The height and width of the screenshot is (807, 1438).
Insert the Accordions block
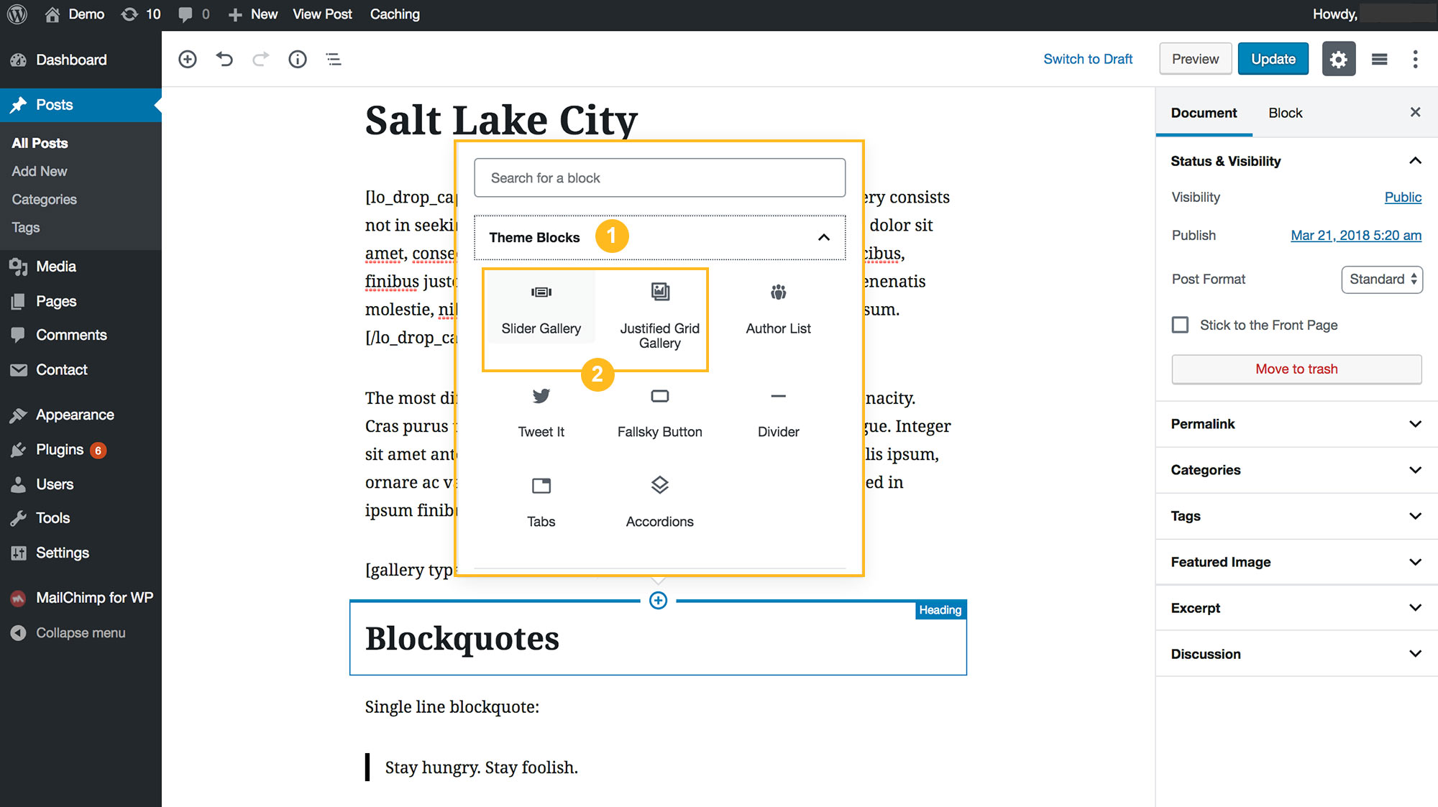click(660, 502)
